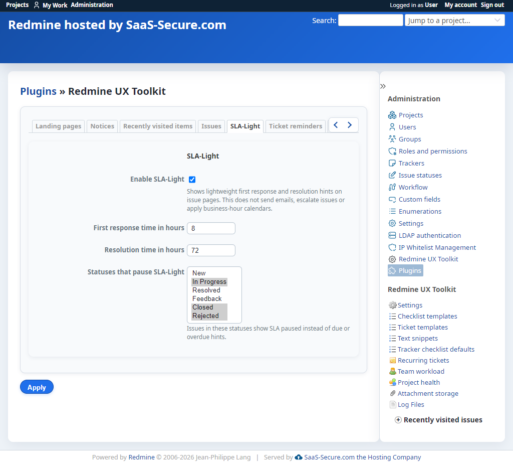Click the Team workload person icon
The image size is (513, 464).
tap(393, 371)
